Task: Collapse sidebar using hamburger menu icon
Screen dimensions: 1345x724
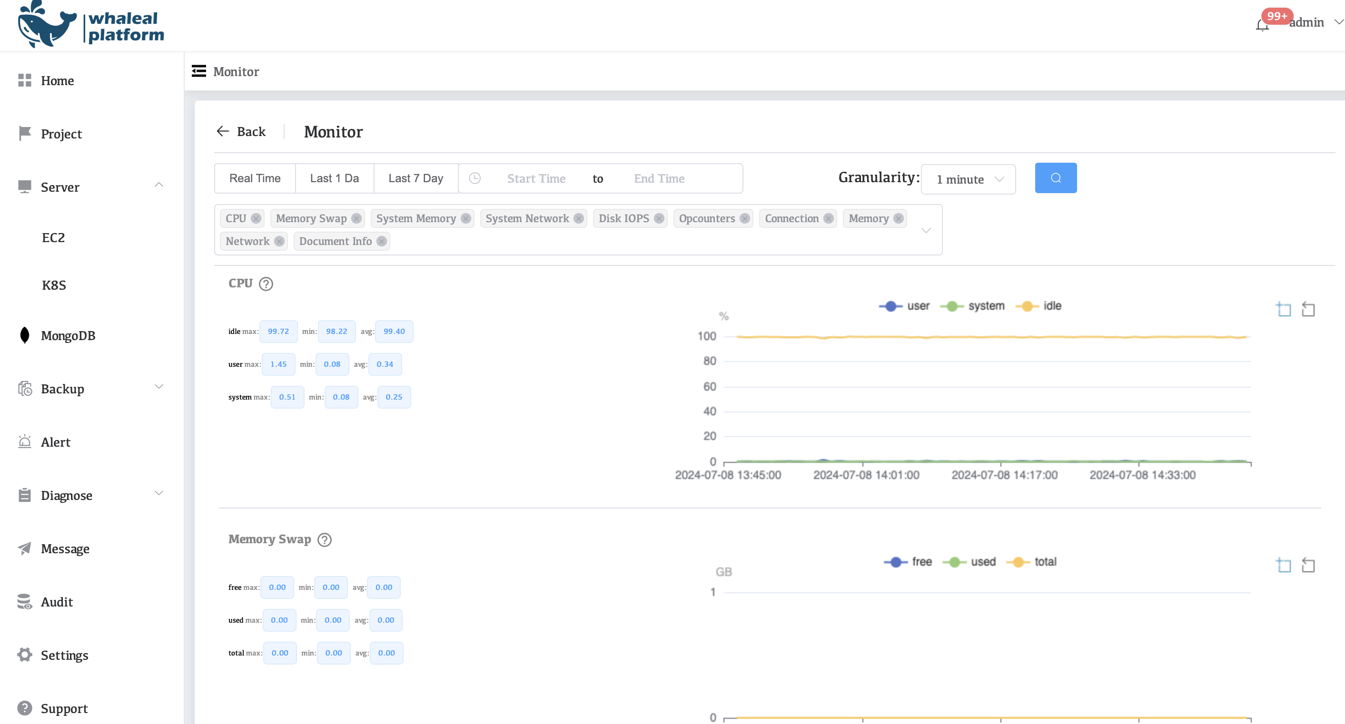Action: 199,71
